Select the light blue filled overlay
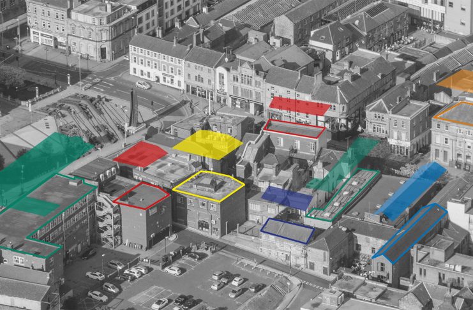Image resolution: width=473 pixels, height=310 pixels. point(410,190)
